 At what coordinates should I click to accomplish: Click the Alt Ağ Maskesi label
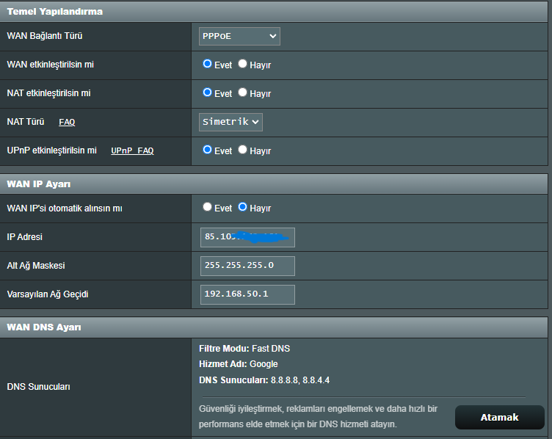point(36,266)
